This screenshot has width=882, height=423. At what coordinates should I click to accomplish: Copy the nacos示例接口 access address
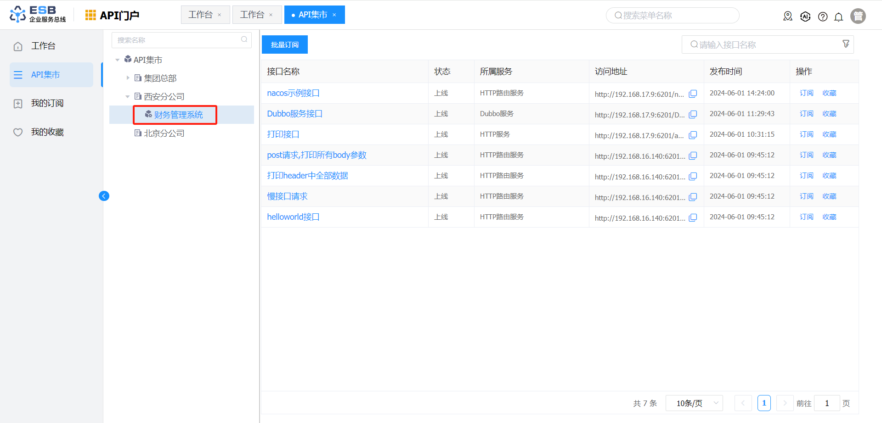[693, 94]
